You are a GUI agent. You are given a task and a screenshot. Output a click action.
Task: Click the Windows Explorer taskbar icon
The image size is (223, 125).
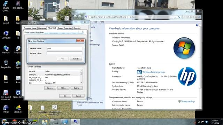45,122
